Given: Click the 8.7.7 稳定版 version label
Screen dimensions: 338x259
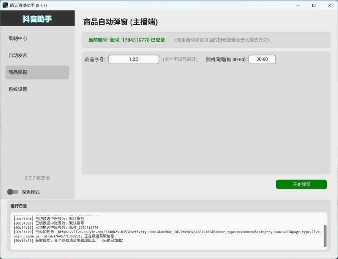Looking at the screenshot, I should click(x=37, y=178).
